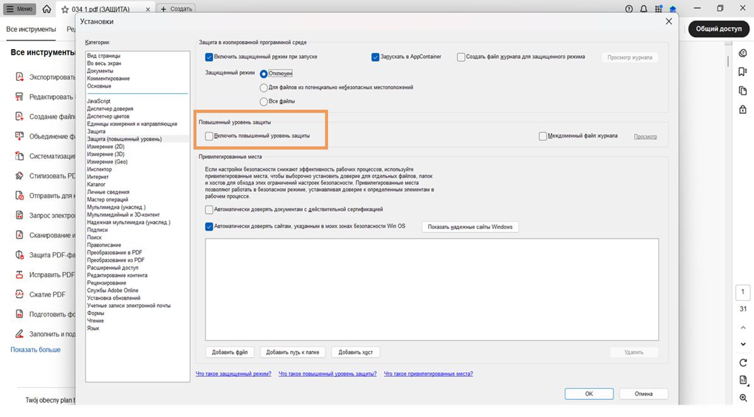The width and height of the screenshot is (754, 417).
Task: Open Сжатие PDF tool icon
Action: (x=19, y=295)
